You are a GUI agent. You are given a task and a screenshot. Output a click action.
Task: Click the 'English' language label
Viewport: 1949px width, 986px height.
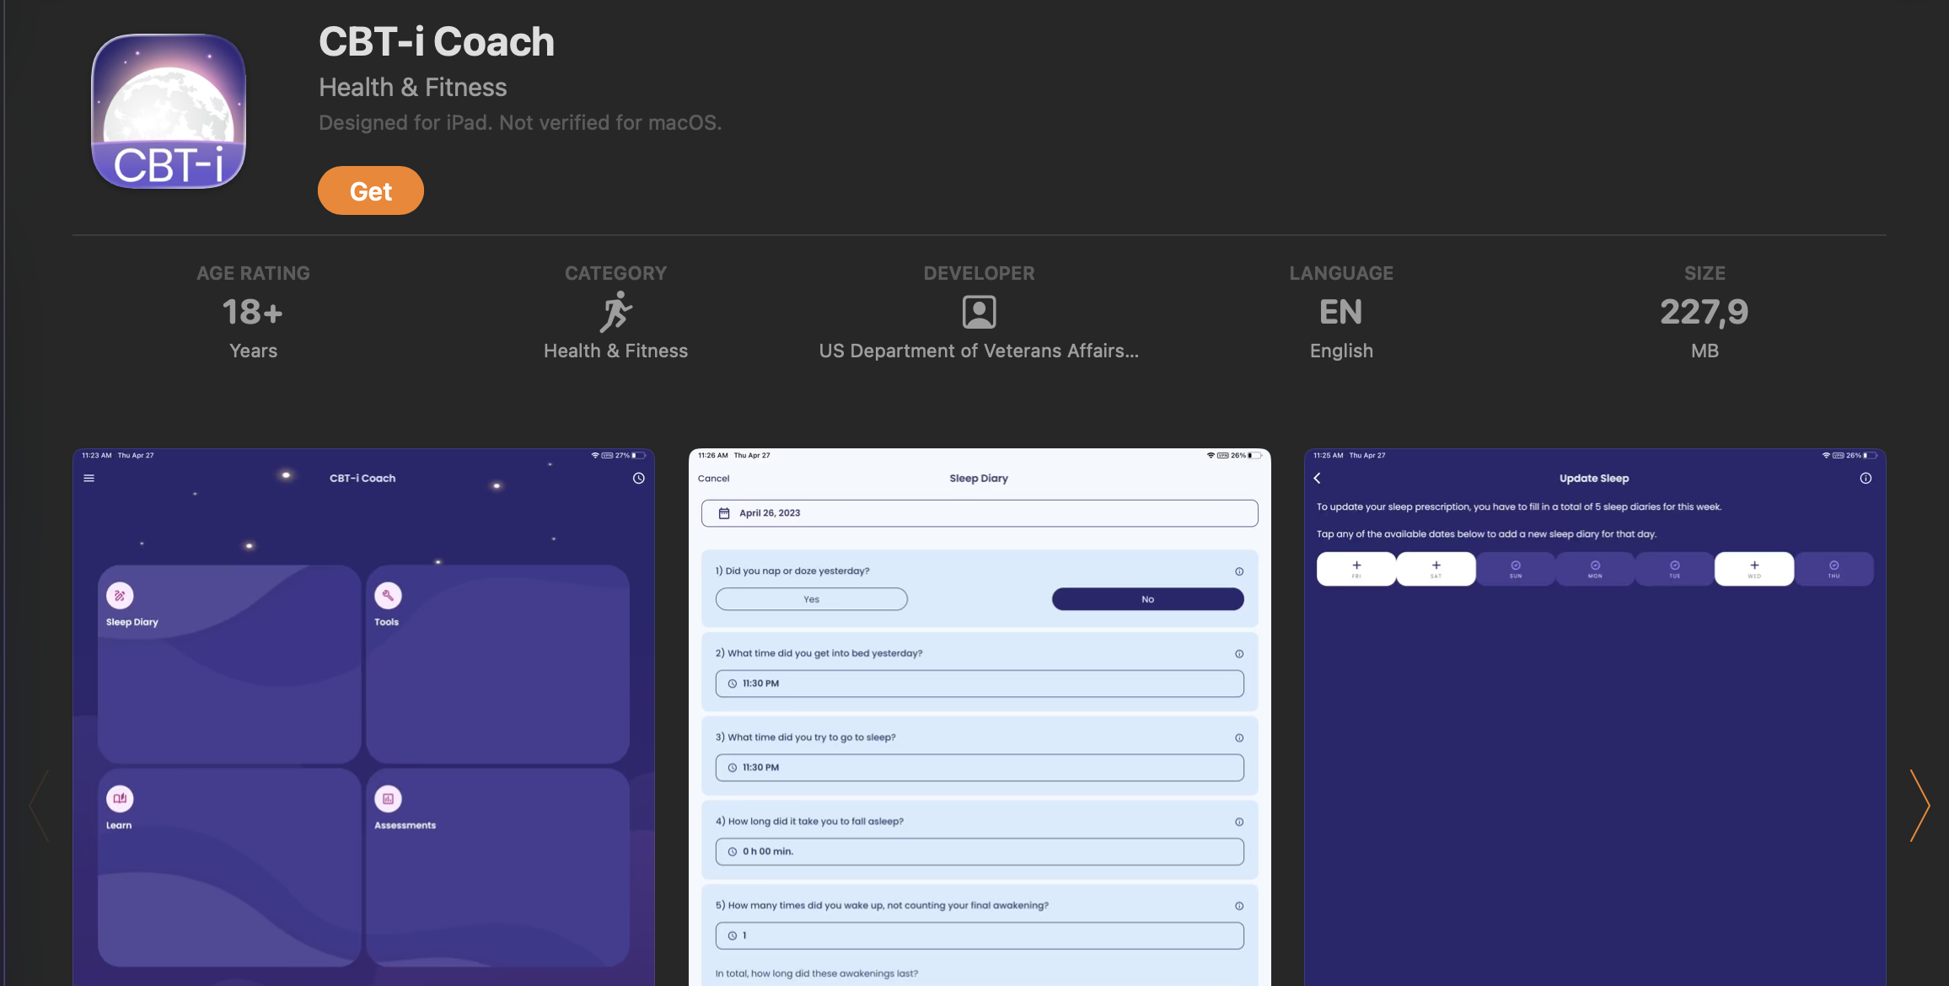click(x=1341, y=351)
